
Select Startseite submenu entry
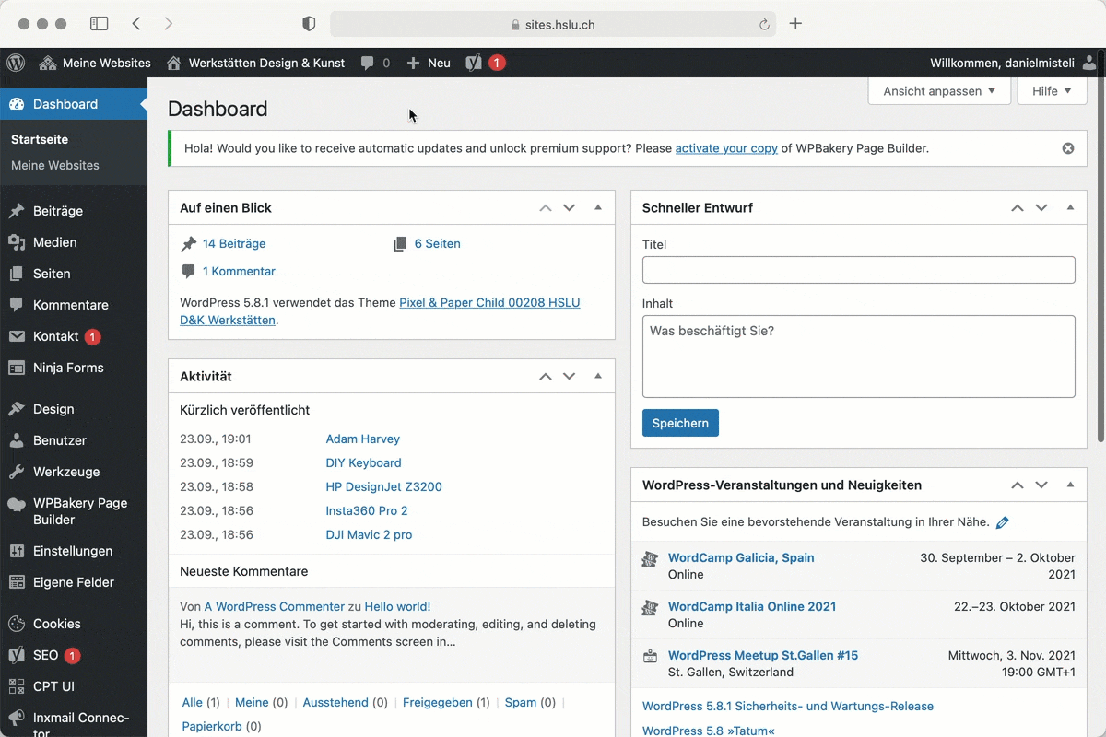tap(40, 139)
